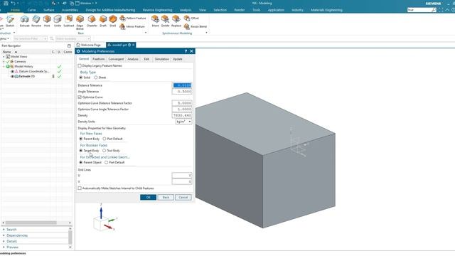Image resolution: width=455 pixels, height=256 pixels.
Task: Click the Grid Lines U field
Action: click(x=182, y=176)
